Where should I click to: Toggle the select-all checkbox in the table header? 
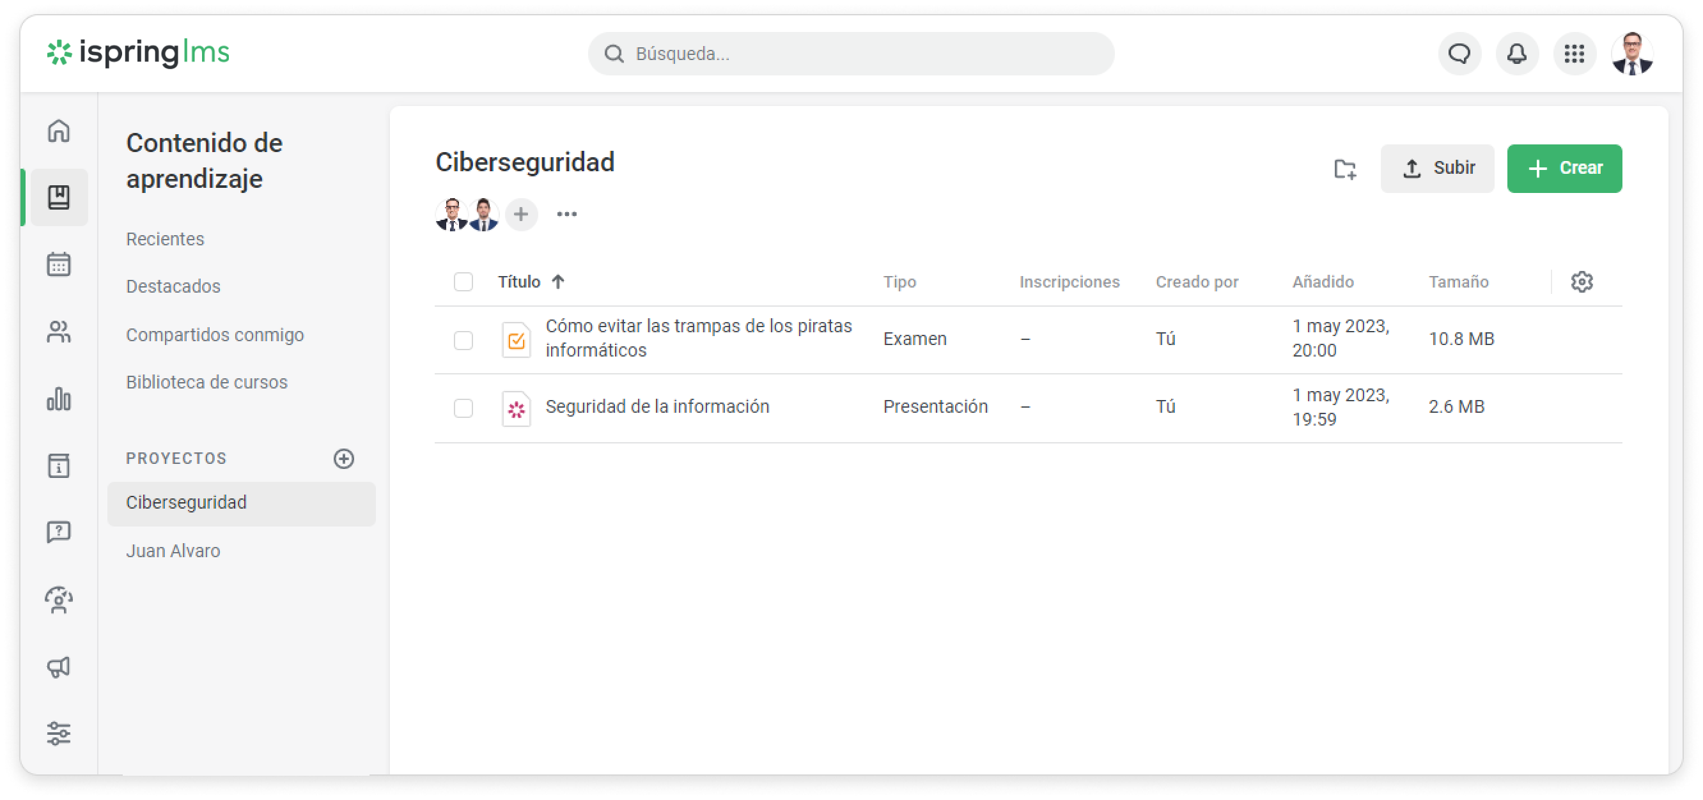[x=463, y=282]
